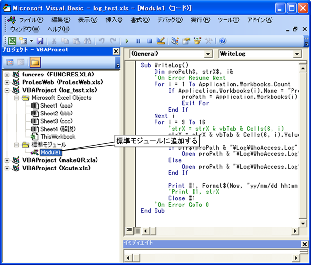
Task: Click the Project pane toolbar options arrow
Action: (x=118, y=65)
